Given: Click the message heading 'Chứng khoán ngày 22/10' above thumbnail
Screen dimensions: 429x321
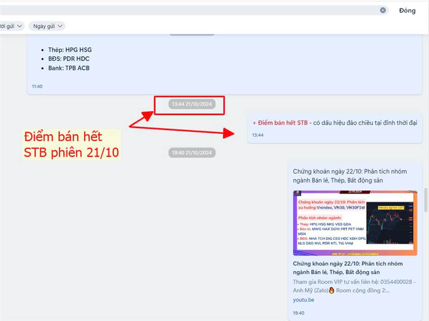Looking at the screenshot, I should [350, 176].
